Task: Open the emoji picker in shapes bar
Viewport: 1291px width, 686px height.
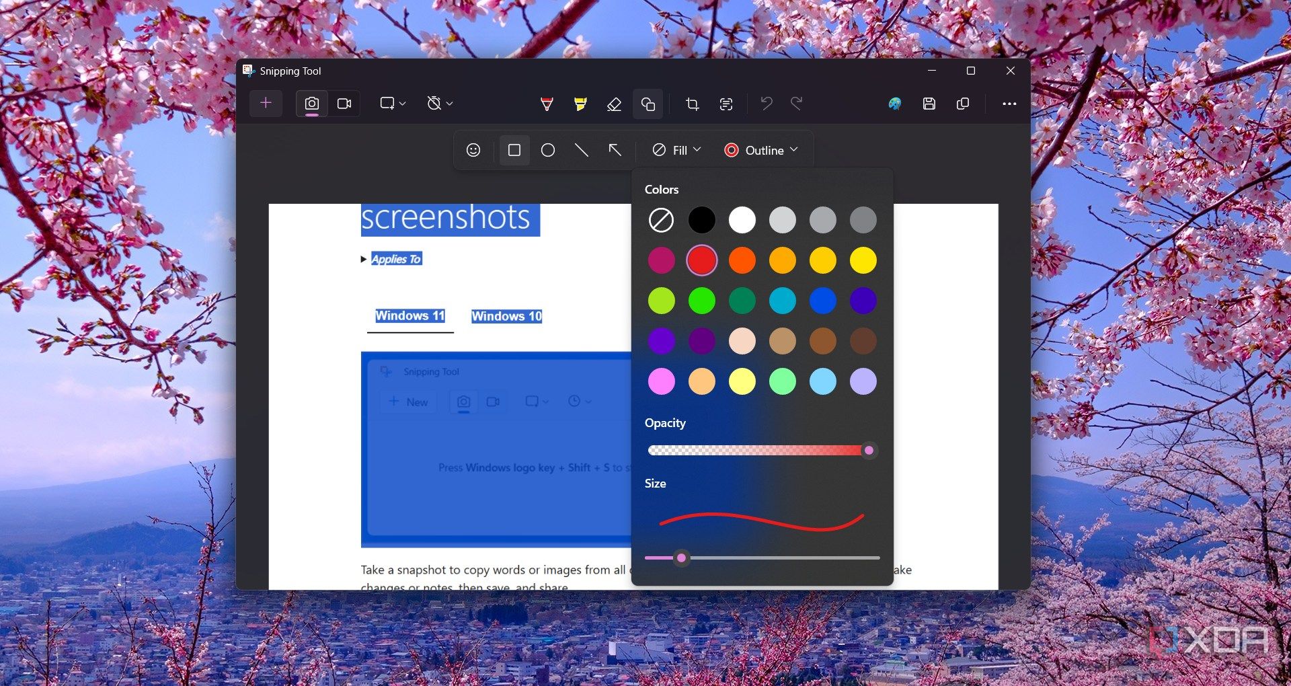Action: [473, 150]
